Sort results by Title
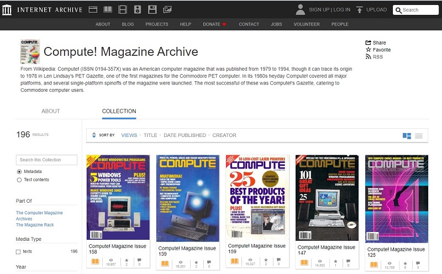The width and height of the screenshot is (442, 274). pos(150,135)
